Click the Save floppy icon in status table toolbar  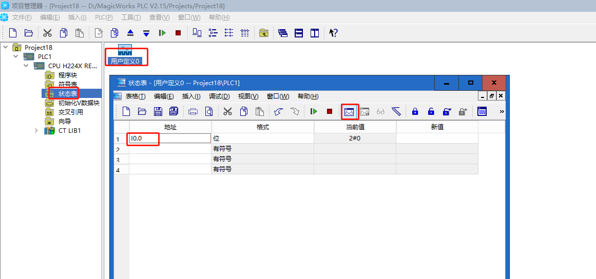(158, 112)
